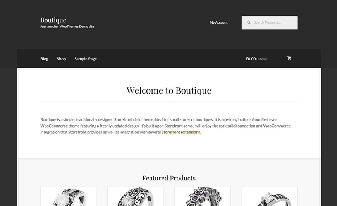This screenshot has width=337, height=206.
Task: Click the £0.00 cart total
Action: [x=251, y=59]
